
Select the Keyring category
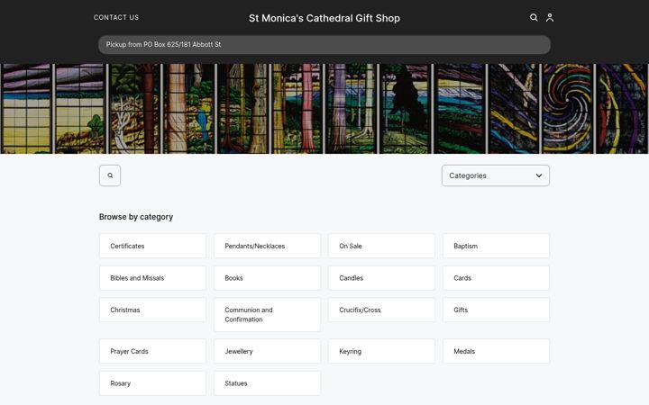pyautogui.click(x=381, y=351)
